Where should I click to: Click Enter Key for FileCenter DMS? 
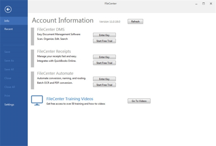(104, 35)
